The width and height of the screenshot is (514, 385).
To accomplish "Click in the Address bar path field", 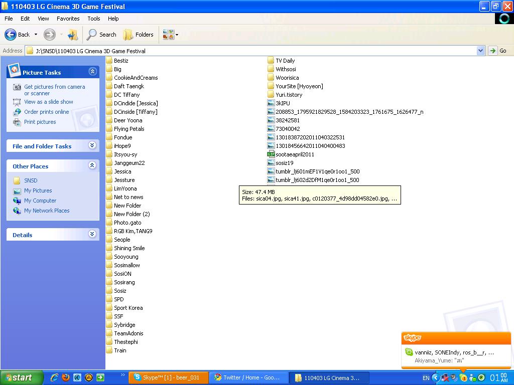I will tap(251, 51).
